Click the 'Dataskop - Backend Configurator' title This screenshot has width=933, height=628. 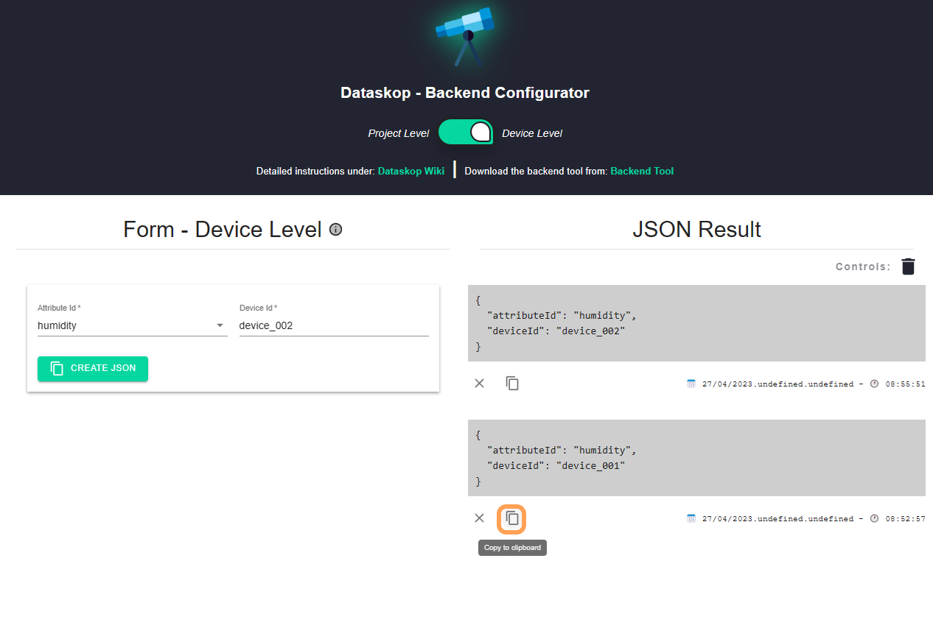pos(465,93)
